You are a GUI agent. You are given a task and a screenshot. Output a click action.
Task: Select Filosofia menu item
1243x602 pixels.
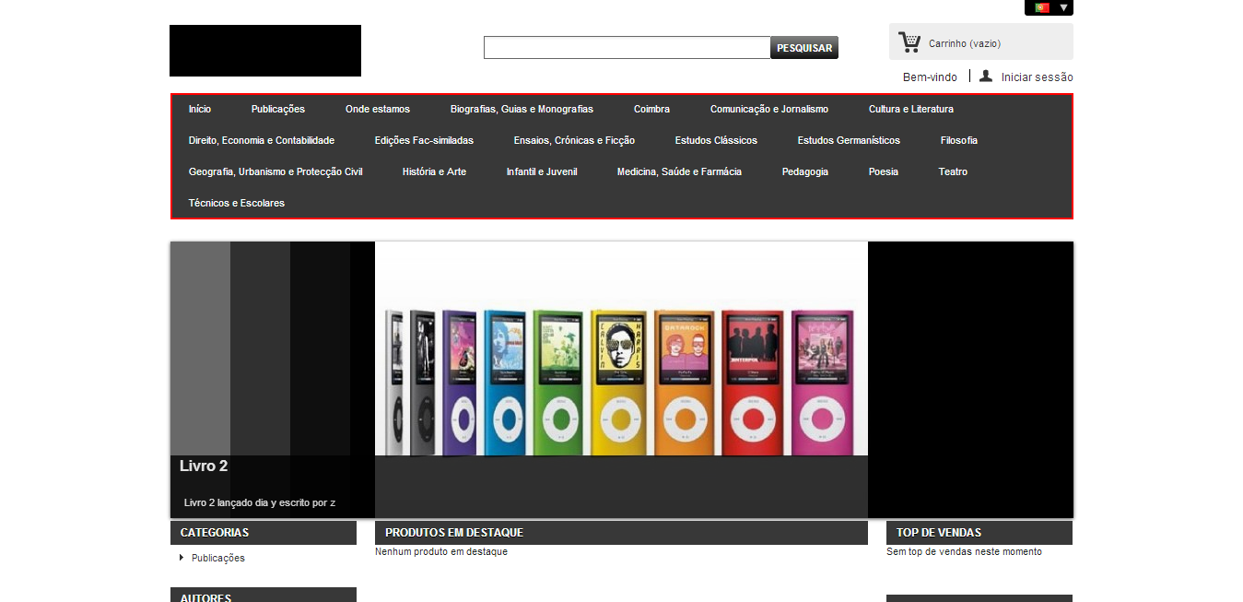click(959, 140)
